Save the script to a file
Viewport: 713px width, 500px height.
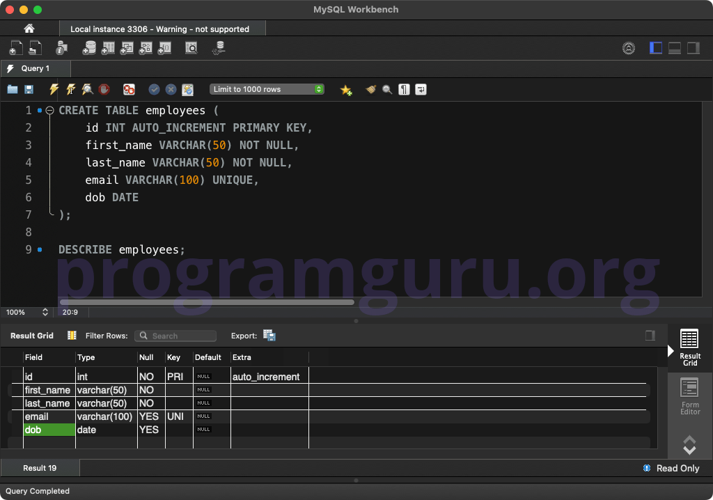pos(29,89)
